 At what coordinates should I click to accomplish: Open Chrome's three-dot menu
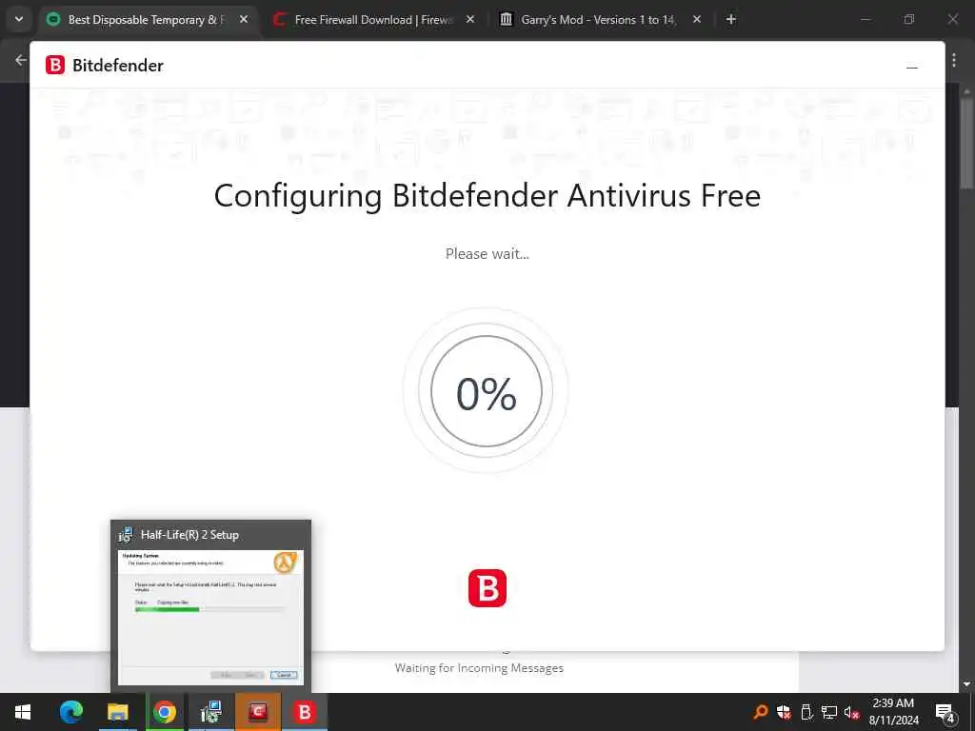[x=954, y=60]
